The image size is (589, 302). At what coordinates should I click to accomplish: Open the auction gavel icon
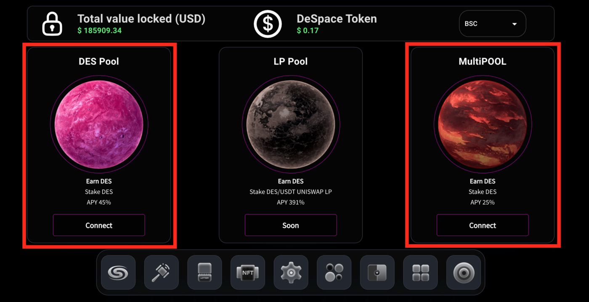click(x=162, y=273)
